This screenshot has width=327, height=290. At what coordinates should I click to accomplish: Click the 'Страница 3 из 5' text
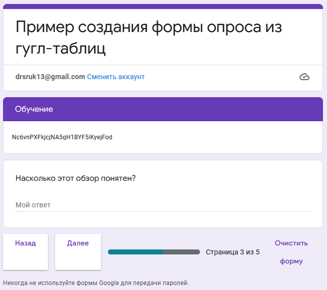(232, 252)
